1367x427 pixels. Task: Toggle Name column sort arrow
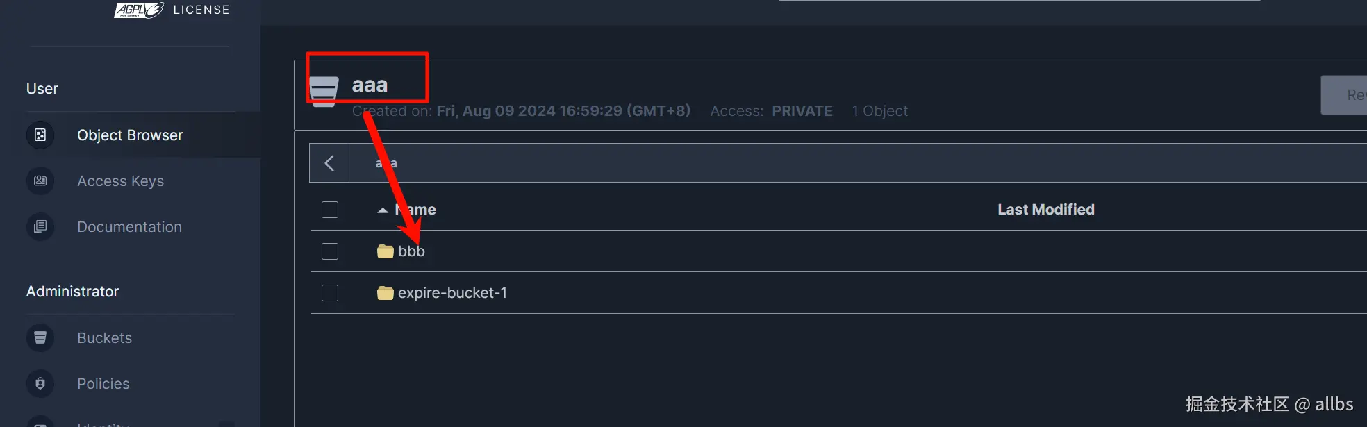(382, 210)
